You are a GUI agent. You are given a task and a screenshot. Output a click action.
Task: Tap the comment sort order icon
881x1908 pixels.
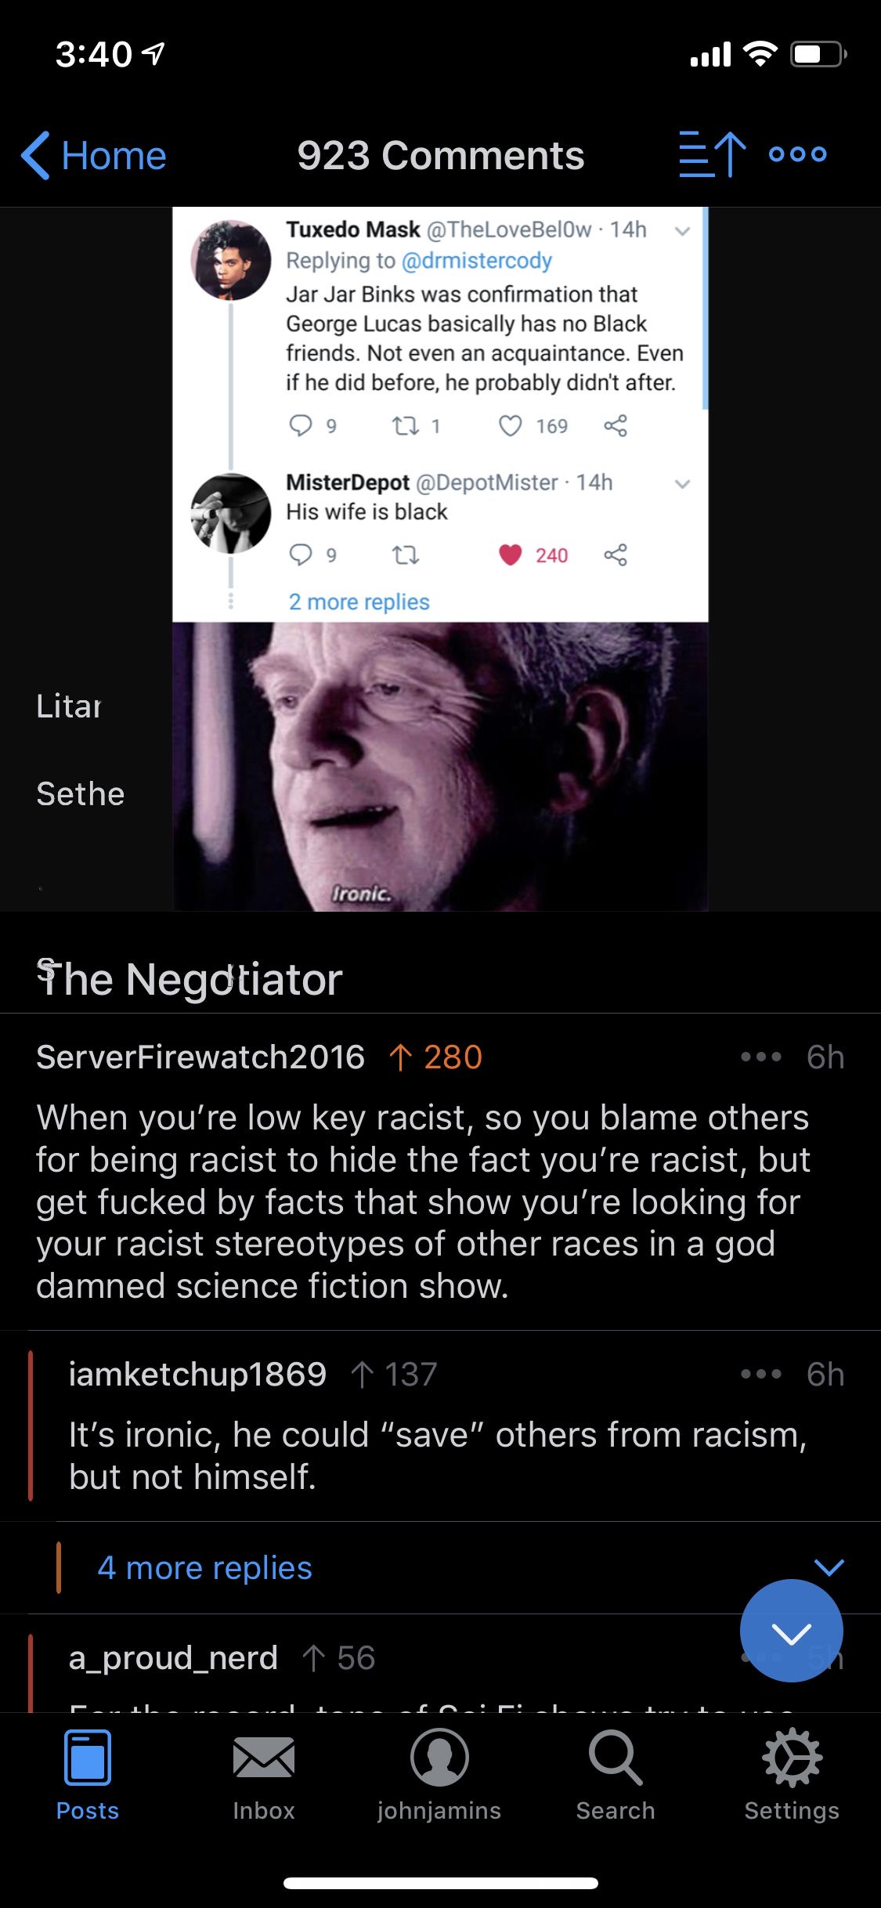(712, 154)
